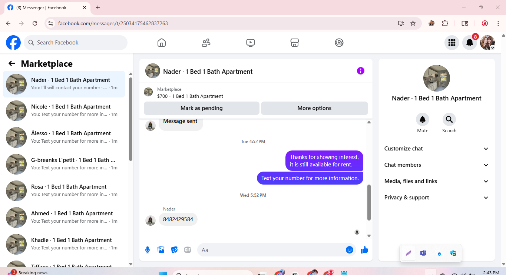Open the Windows Start button
The height and width of the screenshot is (275, 506).
click(163, 273)
